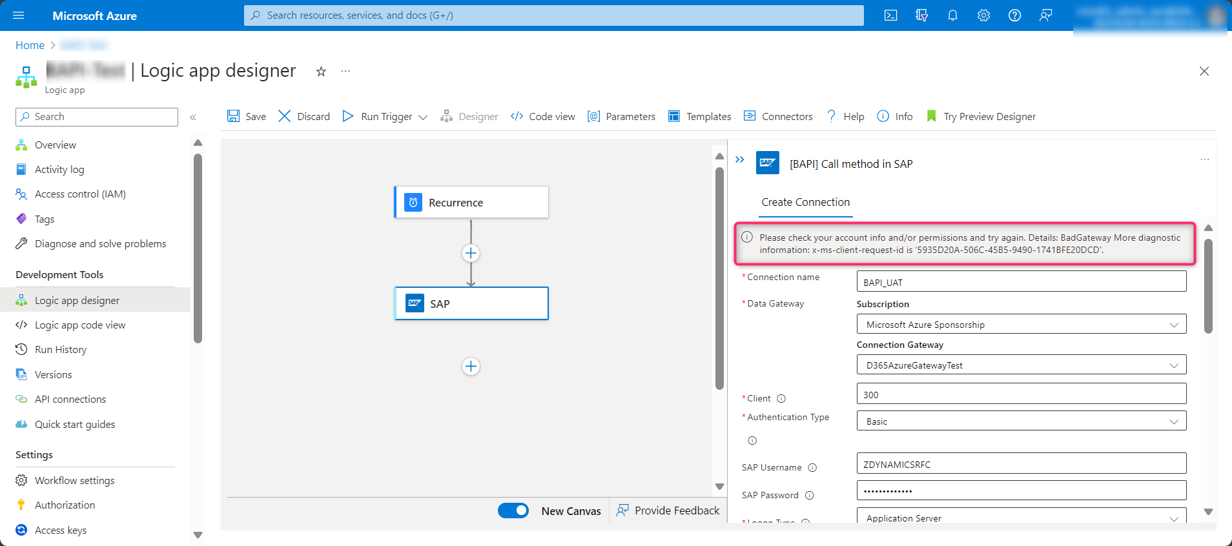The image size is (1232, 546).
Task: Click the left menu Search box
Action: [x=97, y=117]
